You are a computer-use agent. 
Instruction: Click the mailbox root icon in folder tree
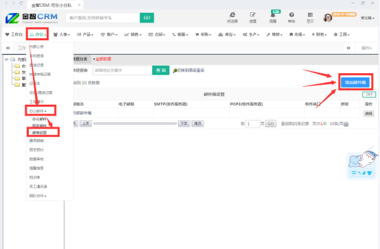coord(12,60)
